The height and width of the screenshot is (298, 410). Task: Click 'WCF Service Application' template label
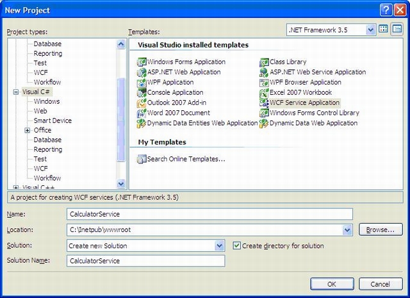pyautogui.click(x=305, y=103)
